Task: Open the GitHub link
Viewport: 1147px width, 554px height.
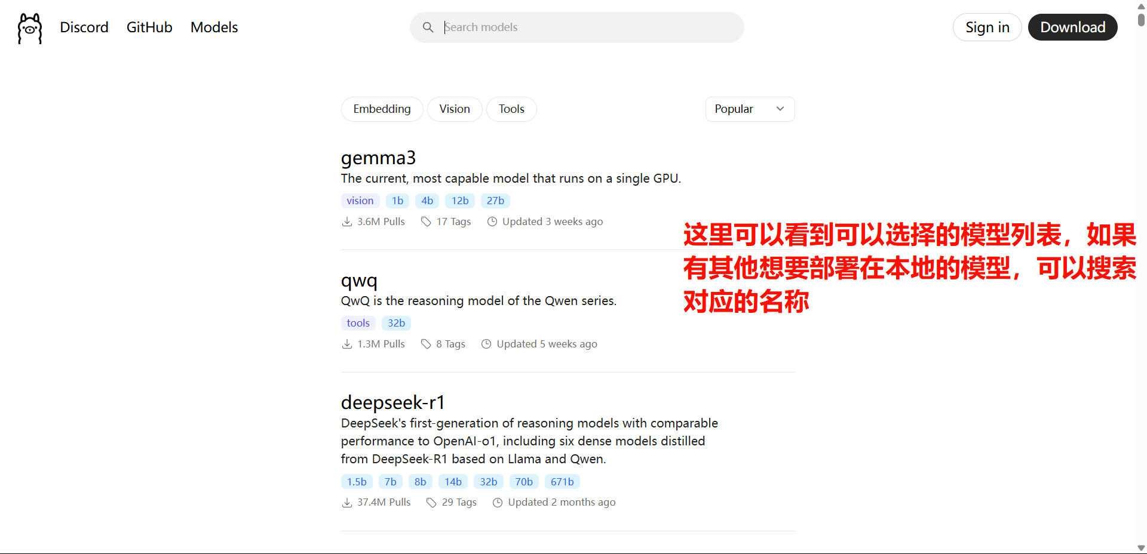Action: 149,27
